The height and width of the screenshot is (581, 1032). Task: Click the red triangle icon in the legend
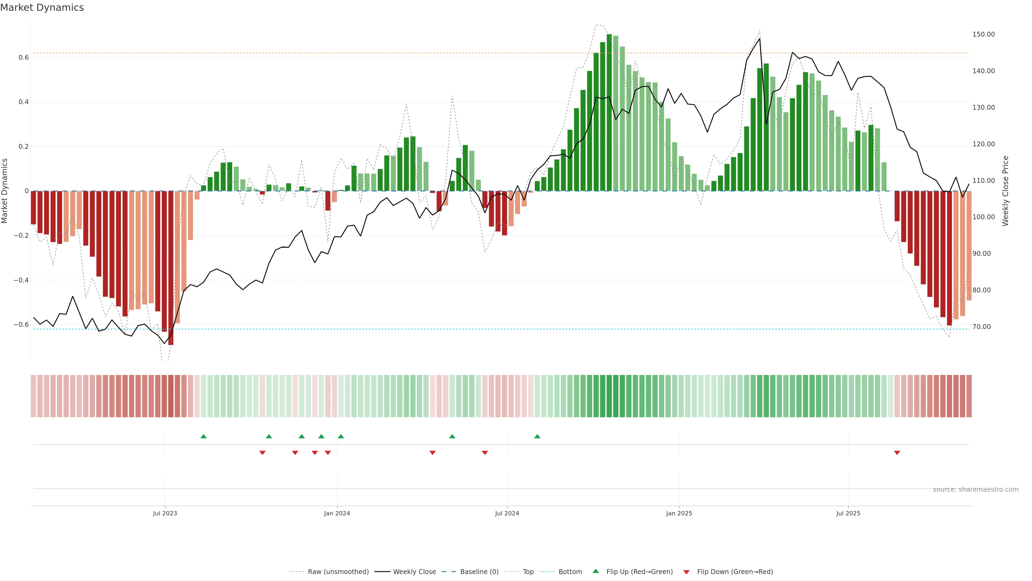point(686,572)
